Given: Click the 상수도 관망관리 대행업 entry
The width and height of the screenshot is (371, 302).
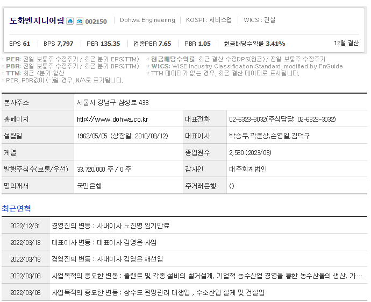Looking at the screenshot, I should coord(158,292).
